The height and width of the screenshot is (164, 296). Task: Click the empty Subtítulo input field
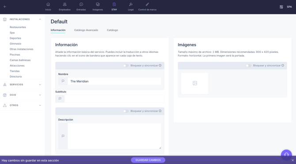coord(114,99)
